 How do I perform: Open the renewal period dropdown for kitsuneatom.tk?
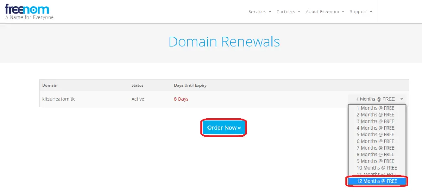[377, 99]
